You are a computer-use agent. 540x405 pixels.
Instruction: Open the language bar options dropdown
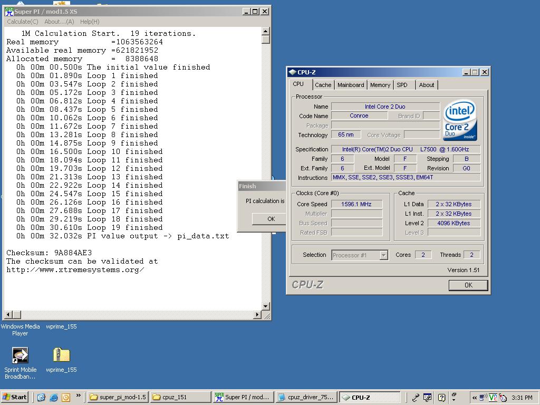pyautogui.click(x=454, y=400)
